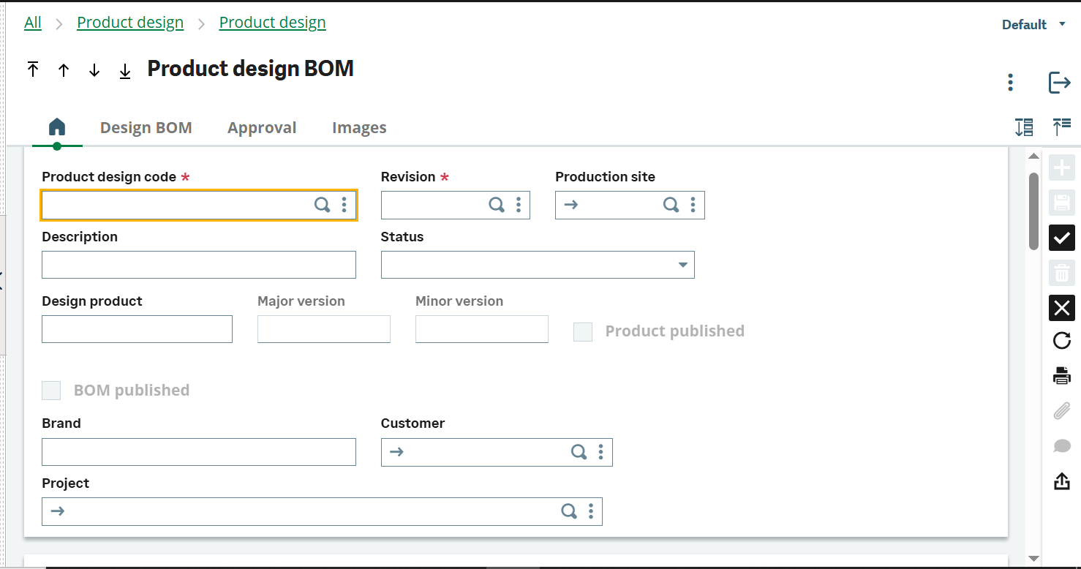Collapse all sections icon
Image resolution: width=1081 pixels, height=569 pixels.
(1061, 127)
